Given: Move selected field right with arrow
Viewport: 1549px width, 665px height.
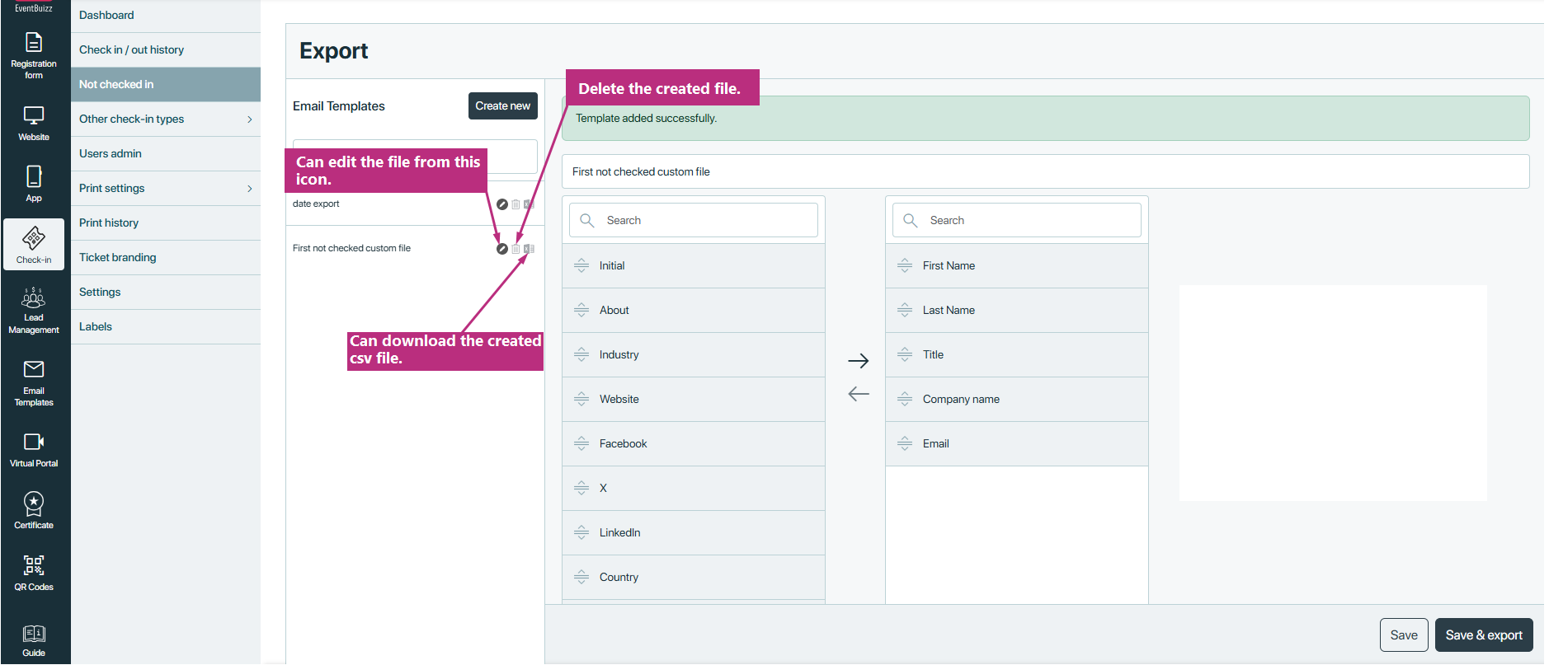Looking at the screenshot, I should pyautogui.click(x=858, y=361).
